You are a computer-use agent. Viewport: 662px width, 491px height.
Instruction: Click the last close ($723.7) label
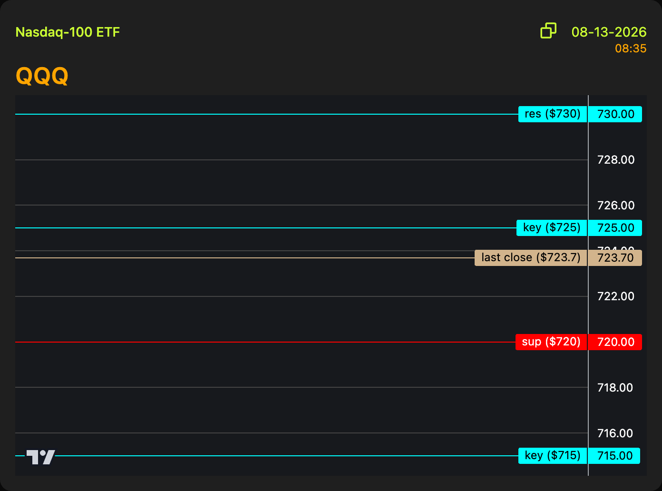click(x=531, y=258)
